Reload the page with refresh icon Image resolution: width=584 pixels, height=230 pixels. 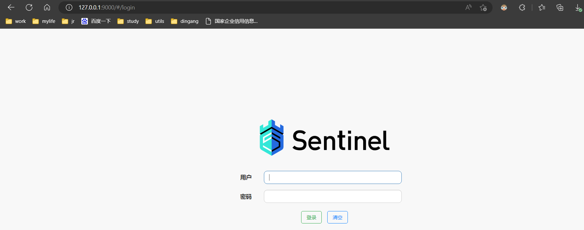[x=29, y=7]
